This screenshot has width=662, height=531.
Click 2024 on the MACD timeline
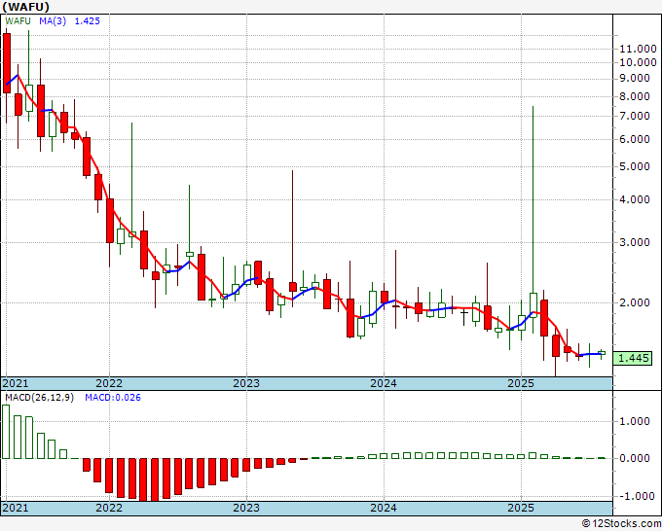[384, 508]
